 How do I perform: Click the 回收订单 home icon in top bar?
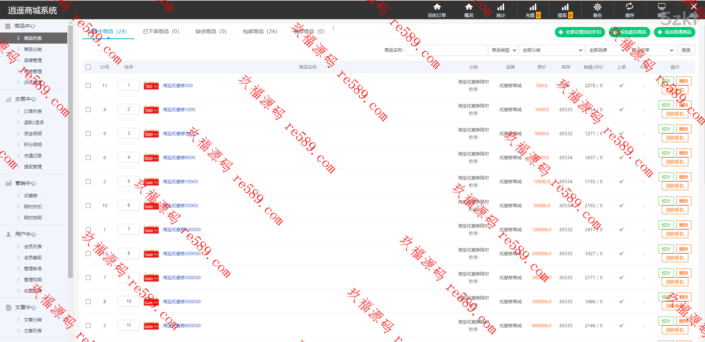pos(437,7)
